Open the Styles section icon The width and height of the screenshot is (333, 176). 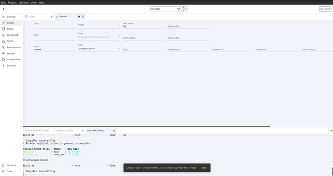tap(3, 41)
